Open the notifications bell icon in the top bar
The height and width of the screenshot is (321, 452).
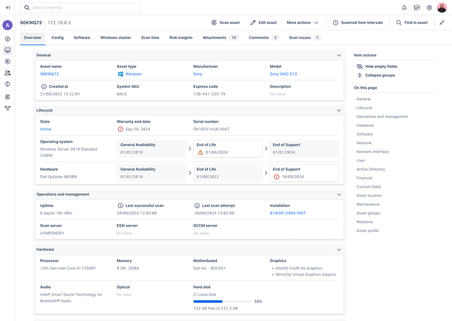coord(404,7)
